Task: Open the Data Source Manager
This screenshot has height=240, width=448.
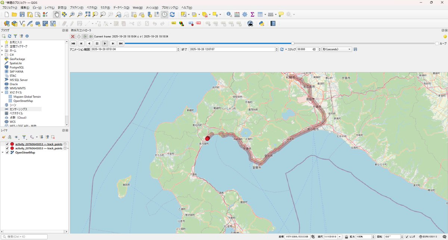Action: click(x=7, y=23)
